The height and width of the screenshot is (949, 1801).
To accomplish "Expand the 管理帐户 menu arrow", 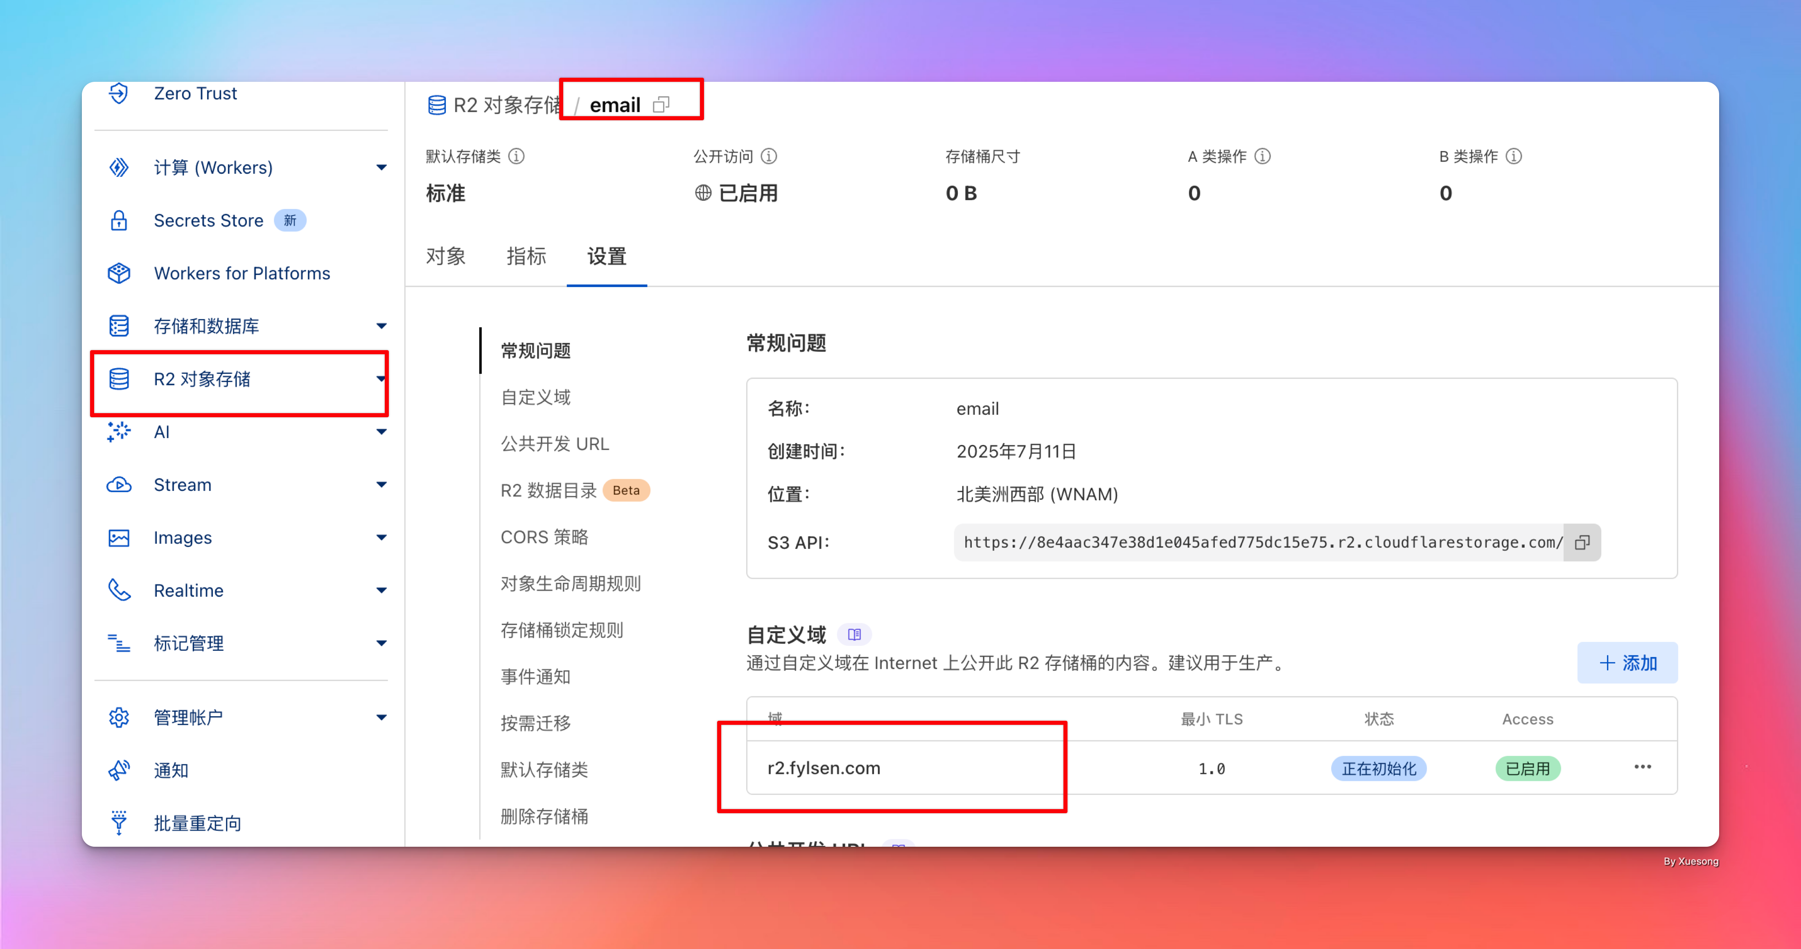I will [381, 718].
